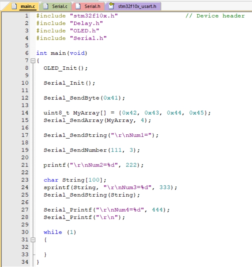Click the number 222 in printf
Viewport: 252px width, 267px height.
click(131, 165)
